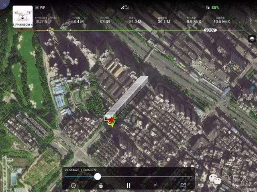
Task: Tap the 85% battery indicator
Action: pyautogui.click(x=212, y=8)
